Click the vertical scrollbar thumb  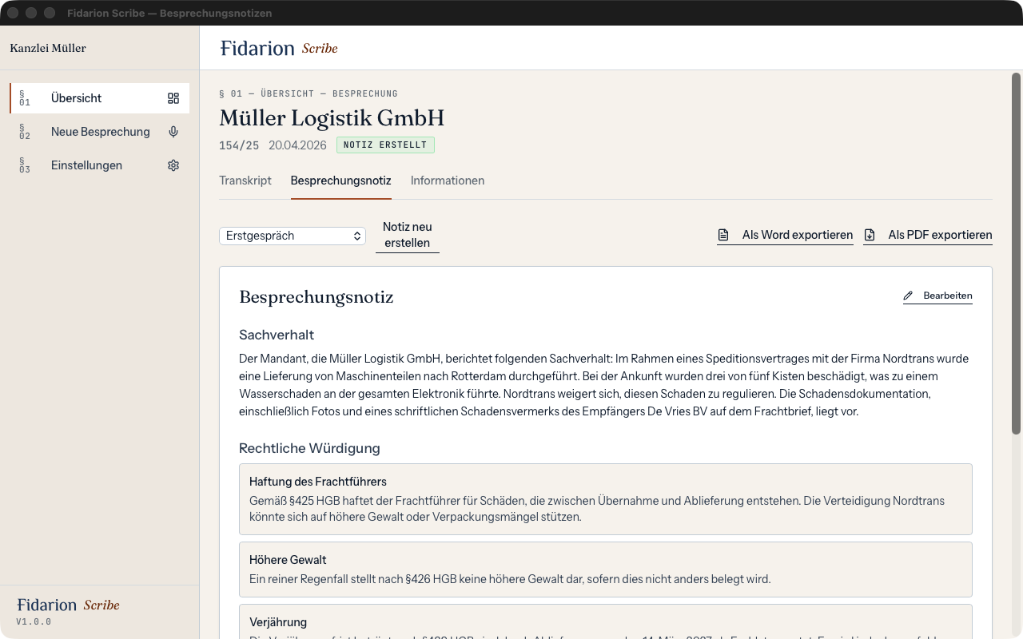[x=1017, y=254]
